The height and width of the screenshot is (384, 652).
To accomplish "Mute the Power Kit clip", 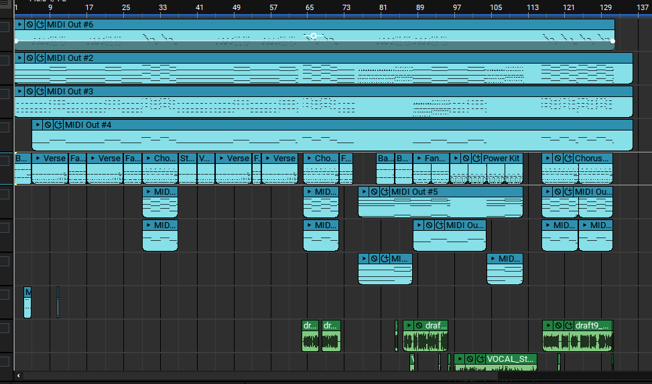I will click(466, 158).
